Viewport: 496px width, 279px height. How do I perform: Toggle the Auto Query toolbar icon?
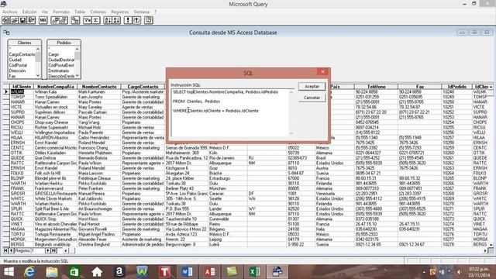[136, 20]
